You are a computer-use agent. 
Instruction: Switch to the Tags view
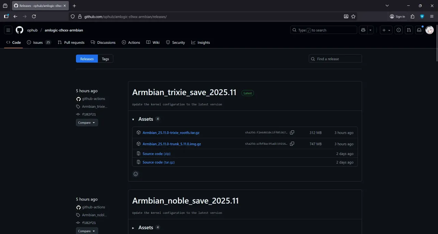105,59
